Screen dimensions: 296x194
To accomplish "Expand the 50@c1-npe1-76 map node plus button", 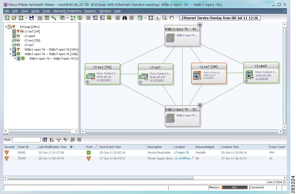I will (200, 105).
